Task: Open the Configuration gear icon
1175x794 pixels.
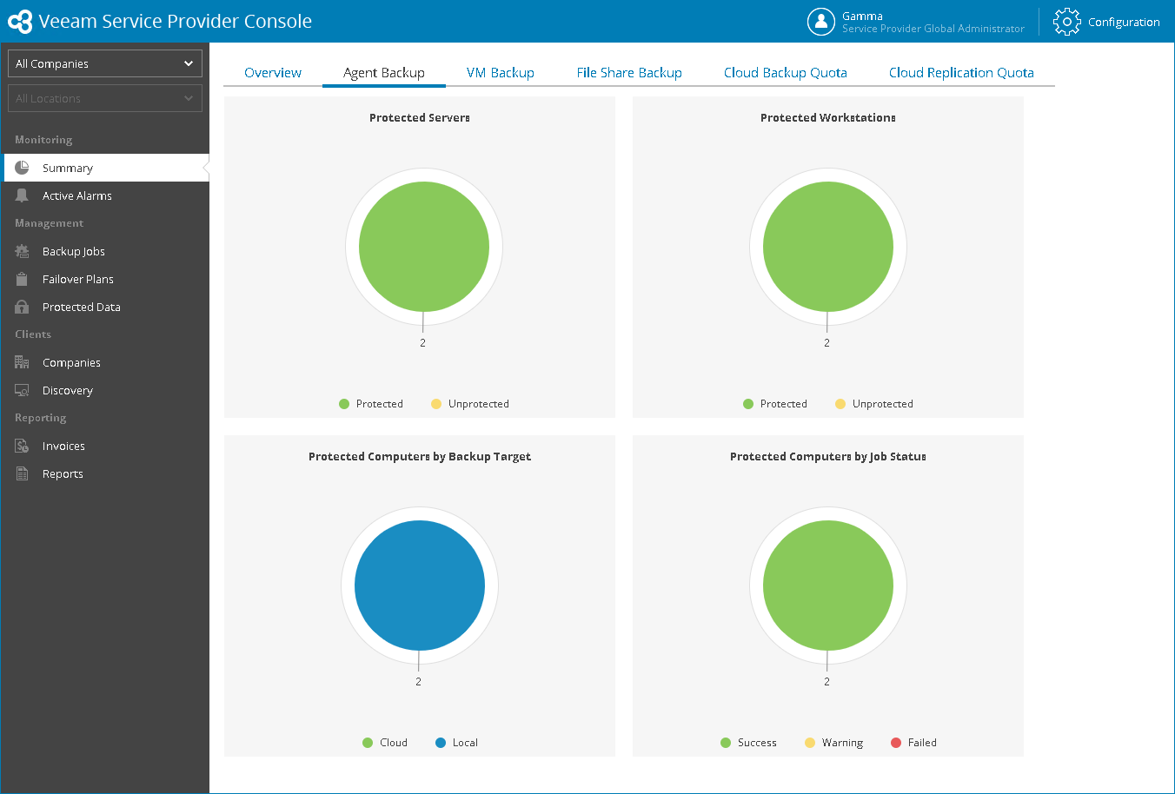Action: click(1066, 22)
